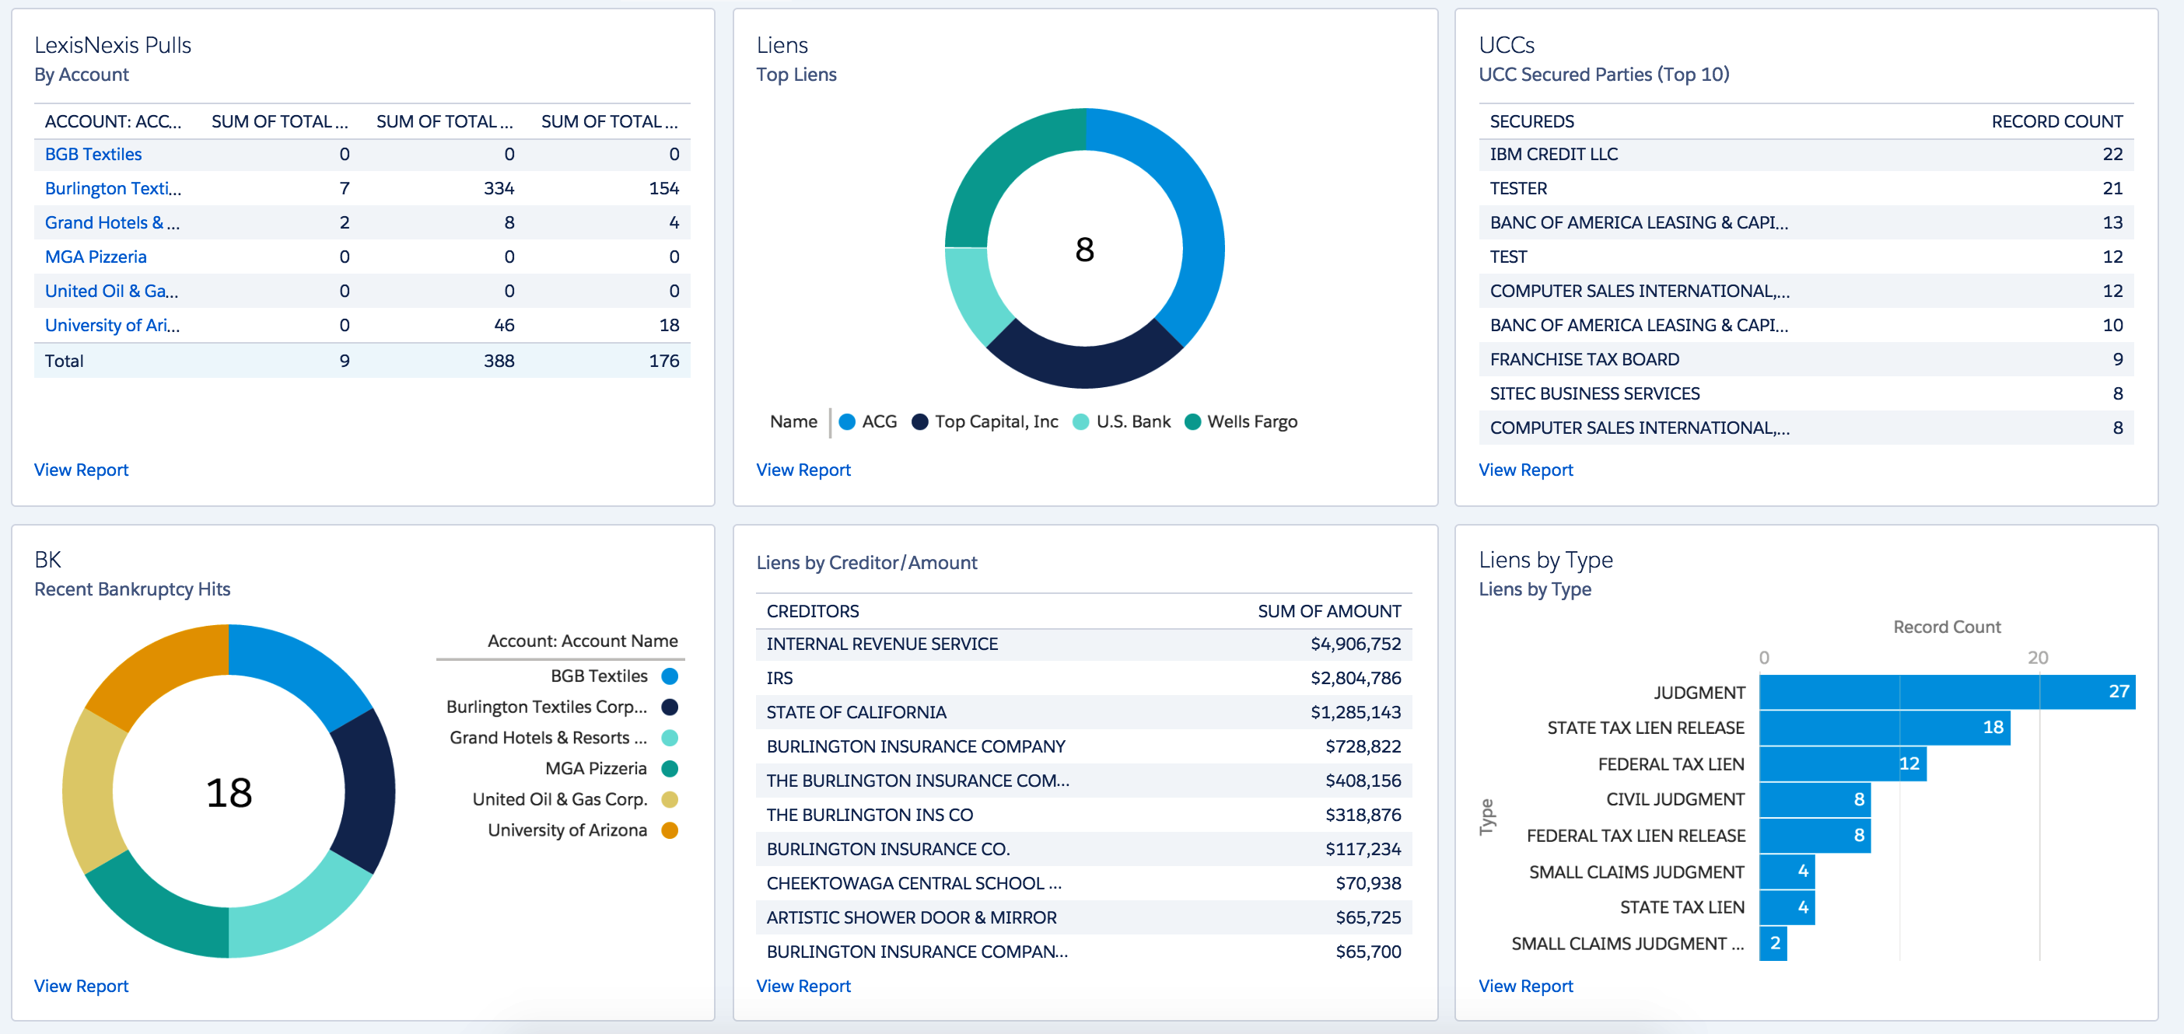View Report for LexisNexis Pulls
The height and width of the screenshot is (1034, 2184).
pos(82,470)
